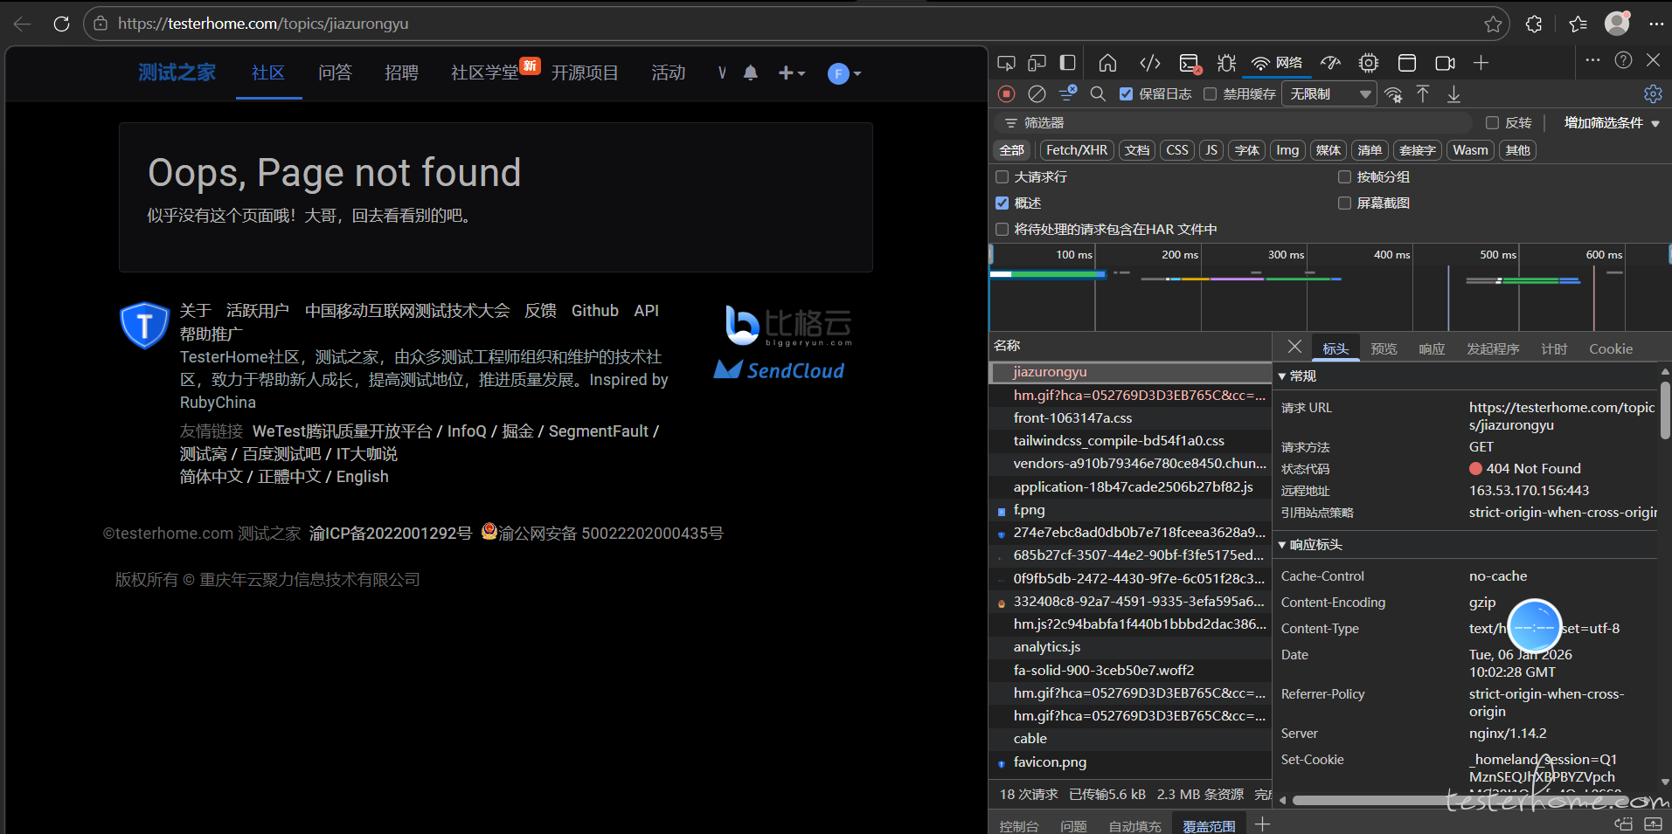Image resolution: width=1672 pixels, height=834 pixels.
Task: Click the notification bell icon
Action: [750, 73]
